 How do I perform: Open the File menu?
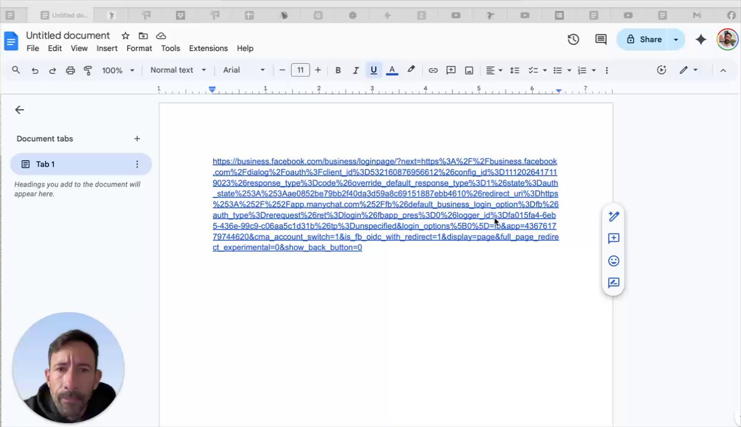[33, 48]
